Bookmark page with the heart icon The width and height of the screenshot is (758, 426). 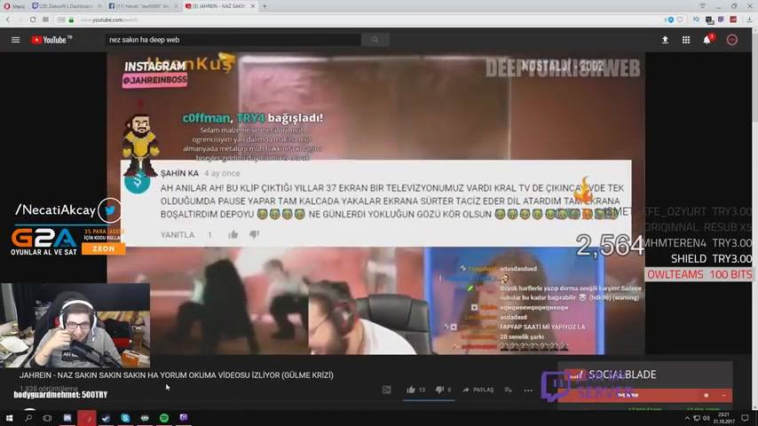tap(680, 20)
